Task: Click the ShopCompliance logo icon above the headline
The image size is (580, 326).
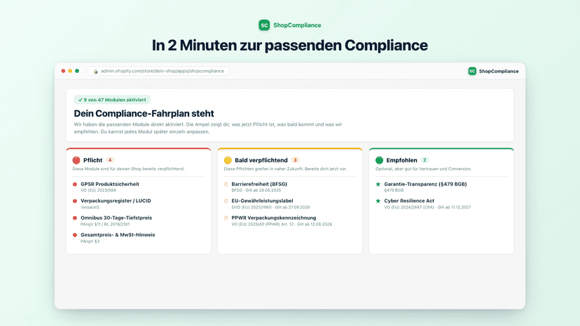Action: (x=264, y=25)
